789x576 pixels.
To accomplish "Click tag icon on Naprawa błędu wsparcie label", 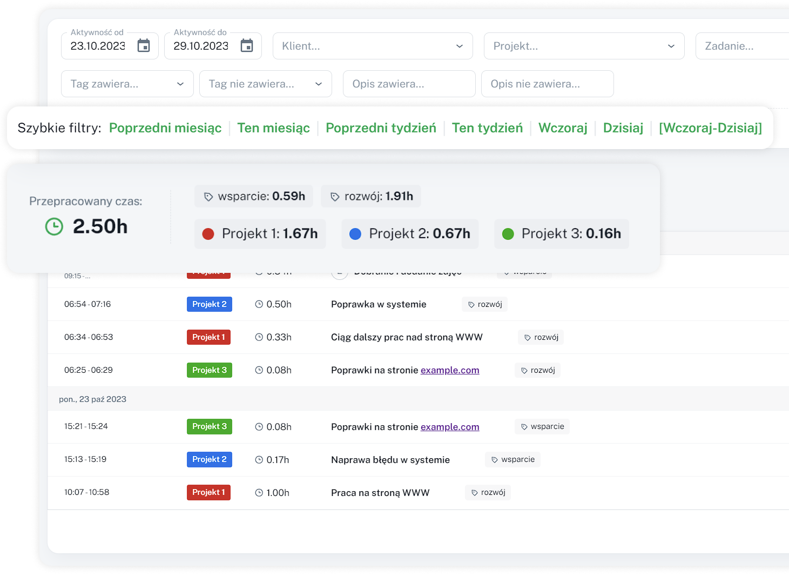I will click(495, 460).
